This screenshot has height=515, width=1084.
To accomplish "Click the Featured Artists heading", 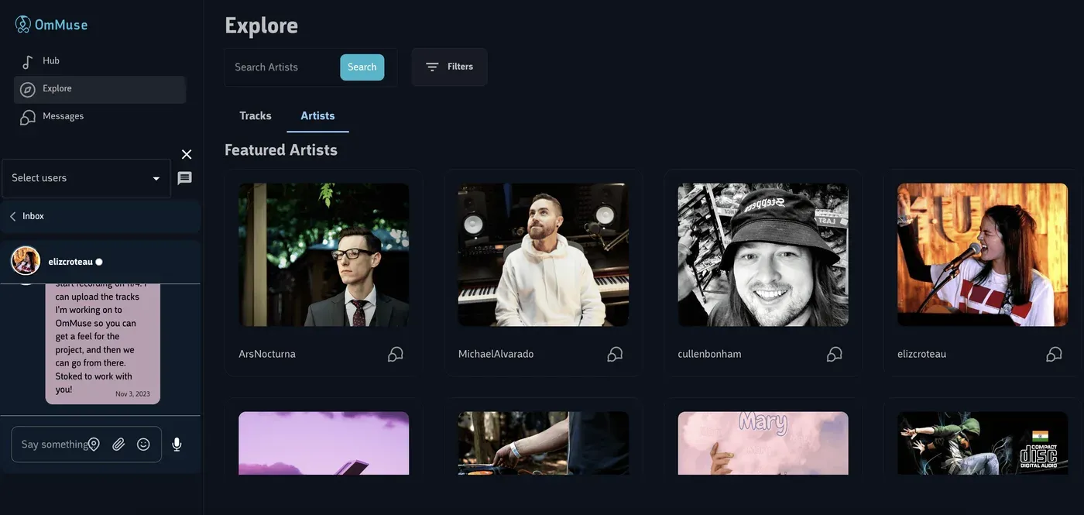I will [281, 150].
